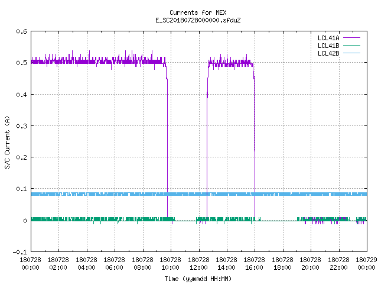Click the 'S/C Current (A)' y-axis label
Viewport: 378px width, 284px height.
tap(7, 143)
